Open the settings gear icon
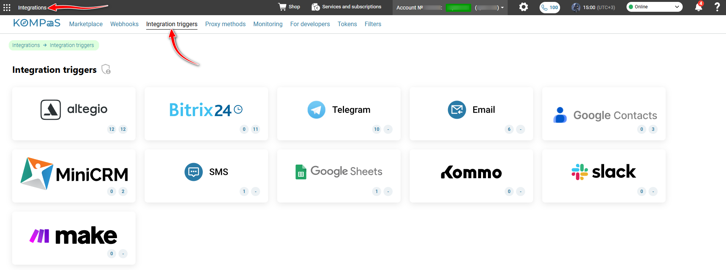 click(524, 7)
